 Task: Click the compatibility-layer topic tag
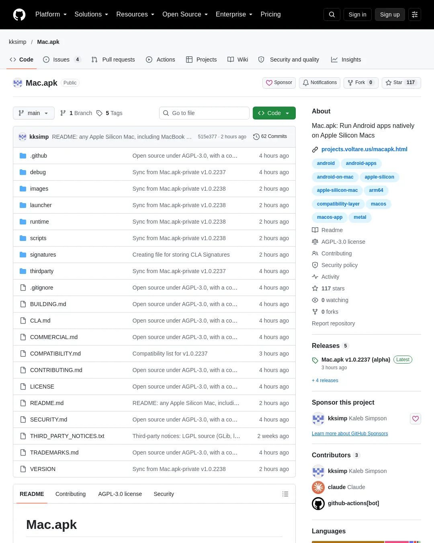[338, 204]
